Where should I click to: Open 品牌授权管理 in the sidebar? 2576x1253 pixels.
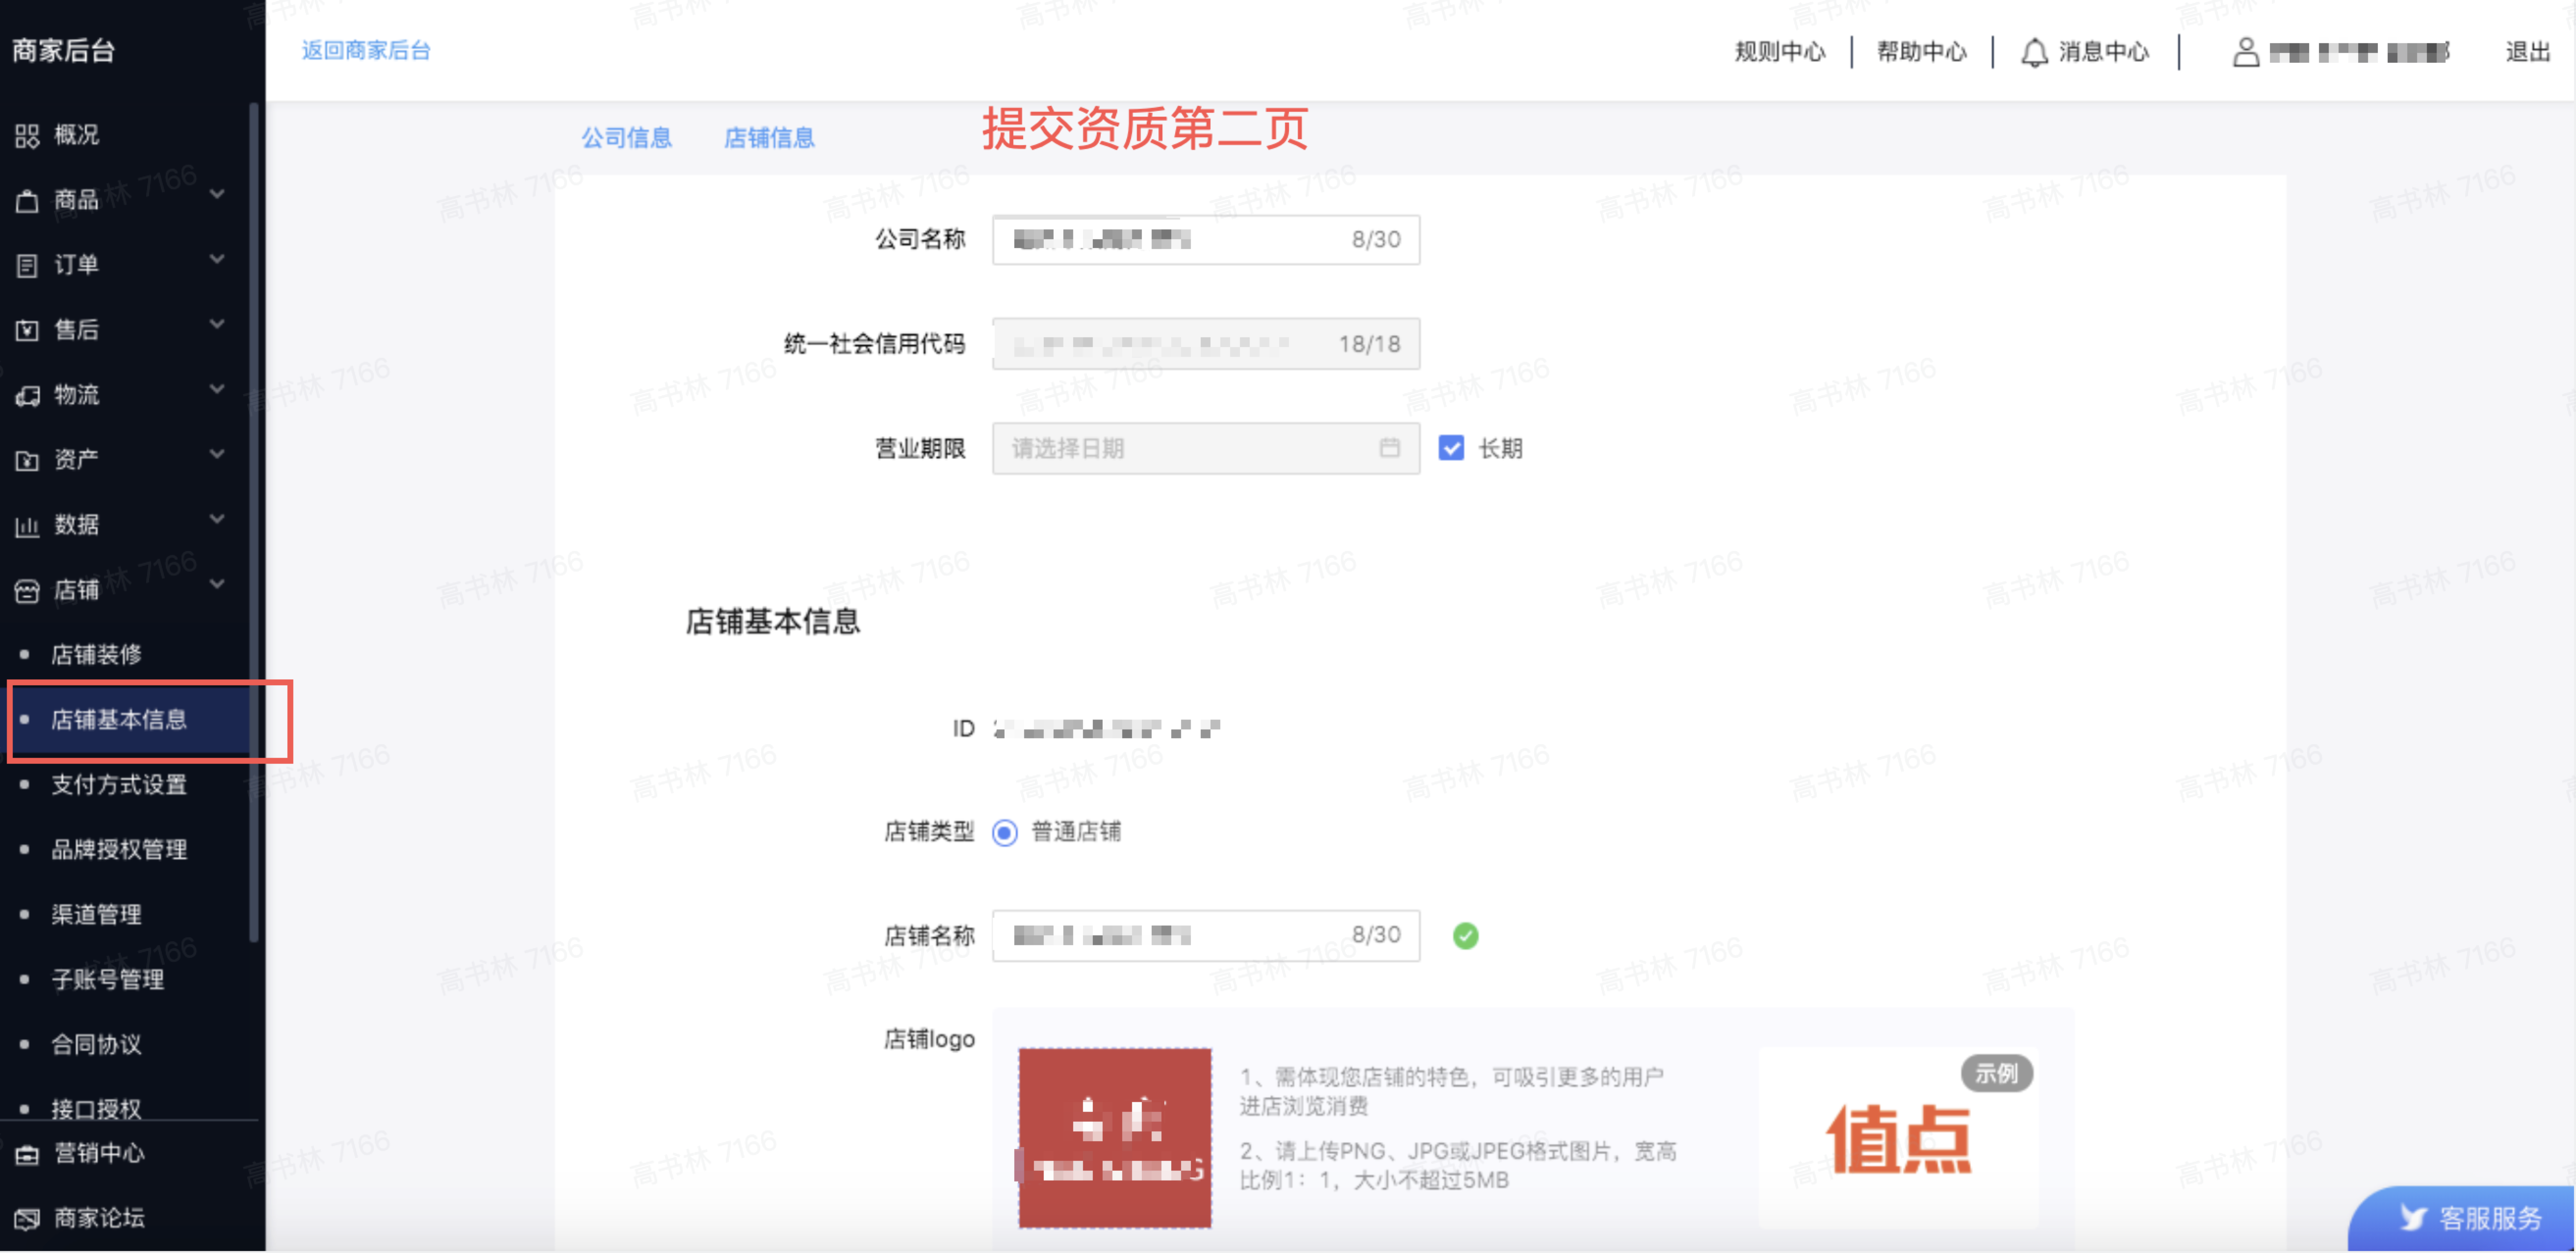point(119,851)
